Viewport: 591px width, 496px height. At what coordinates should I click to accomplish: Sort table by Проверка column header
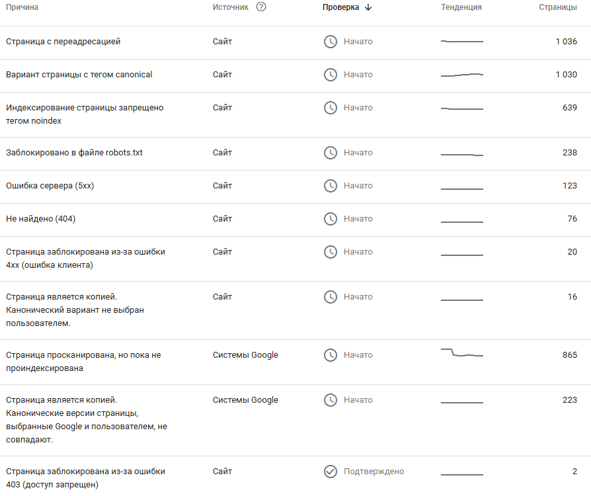(x=341, y=7)
